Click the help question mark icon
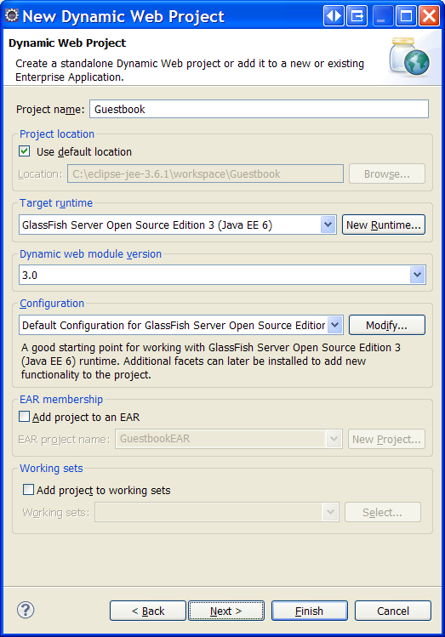Screen dimensions: 445x637 pos(26,610)
